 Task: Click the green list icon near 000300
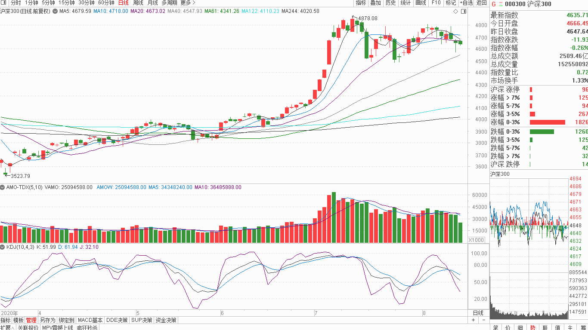click(501, 4)
